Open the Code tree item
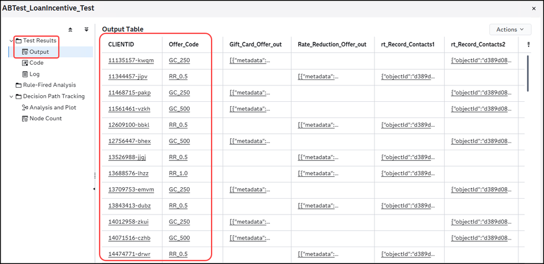Image resolution: width=544 pixels, height=264 pixels. [x=37, y=63]
